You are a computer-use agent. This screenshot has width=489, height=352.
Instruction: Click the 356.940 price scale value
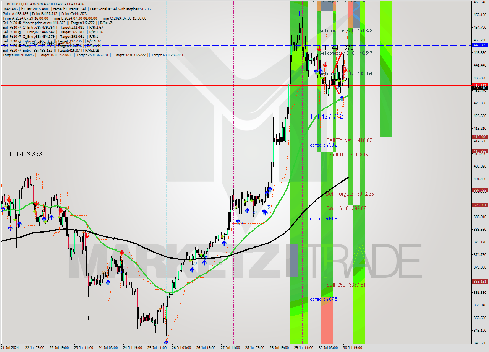click(480, 305)
